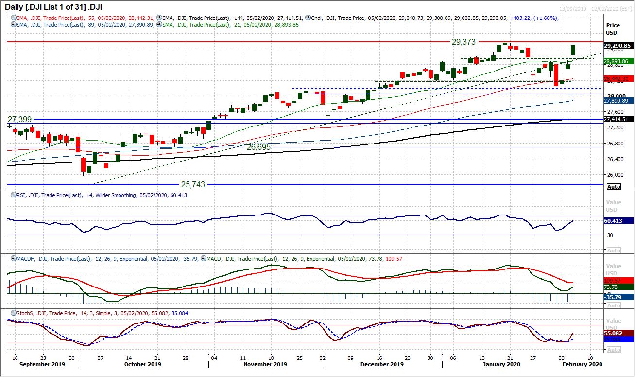Toggle Auto scaling on the price pane
The width and height of the screenshot is (635, 377).
[x=614, y=187]
